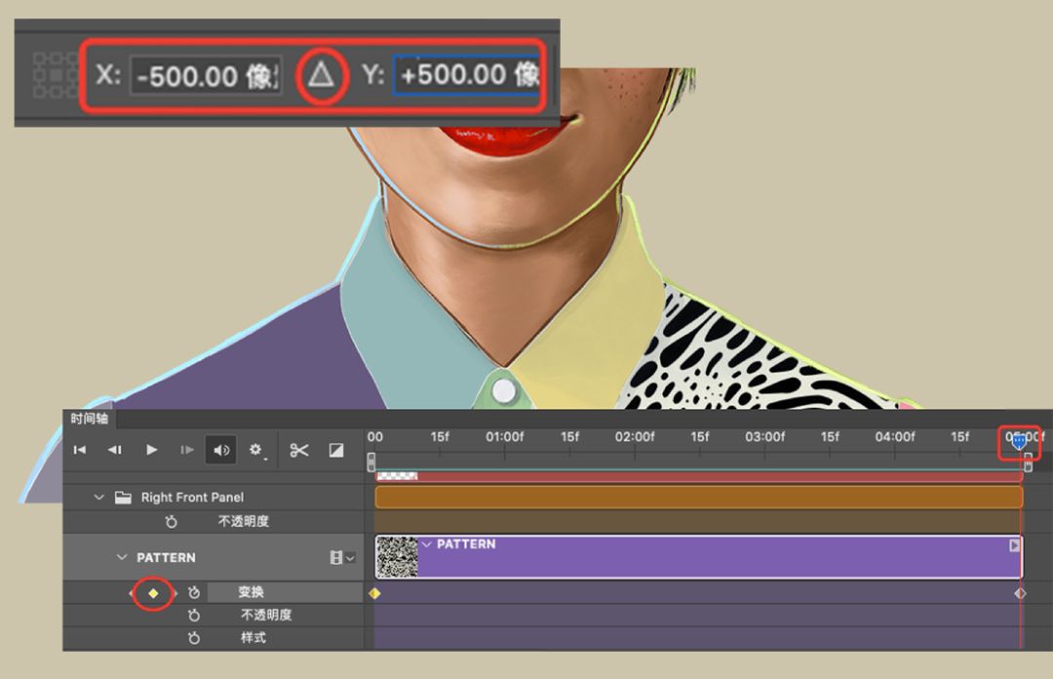The image size is (1053, 679).
Task: Select 不透明度 under Right Front Panel
Action: point(243,521)
